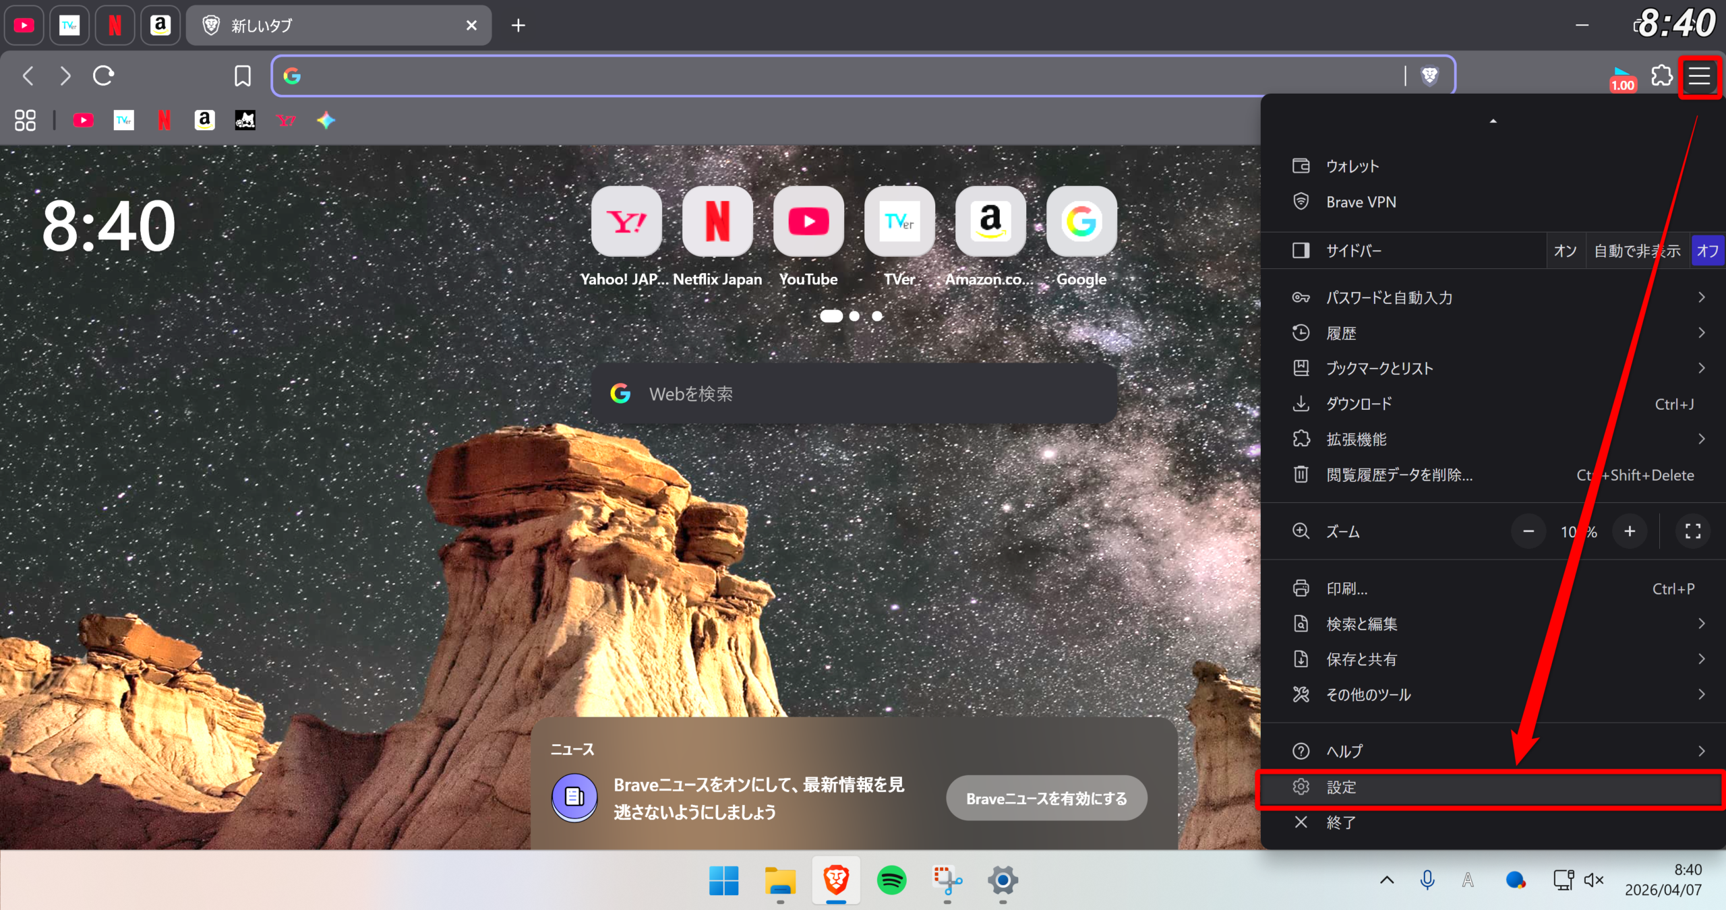Image resolution: width=1726 pixels, height=910 pixels.
Task: Set sidebar to オフ
Action: (1707, 251)
